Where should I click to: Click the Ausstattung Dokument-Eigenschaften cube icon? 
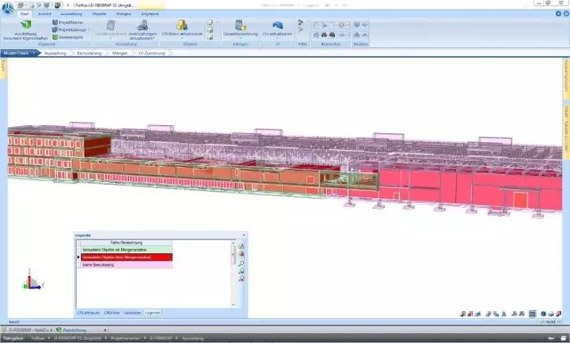click(26, 25)
